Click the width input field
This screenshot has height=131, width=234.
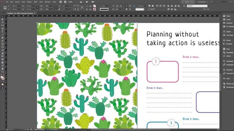coord(31,6)
